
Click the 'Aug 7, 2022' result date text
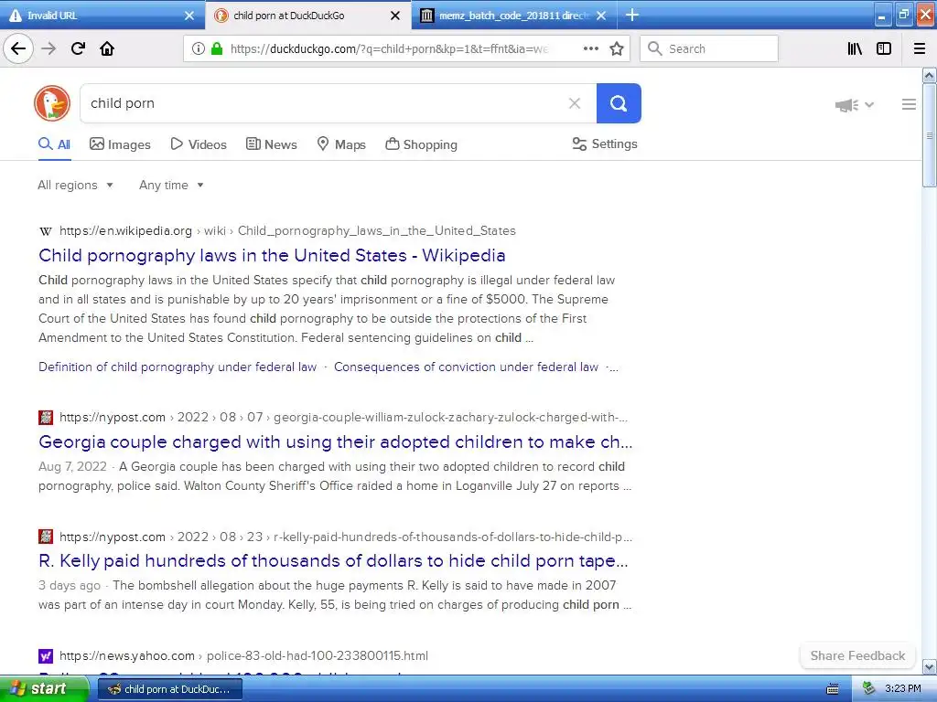coord(73,467)
